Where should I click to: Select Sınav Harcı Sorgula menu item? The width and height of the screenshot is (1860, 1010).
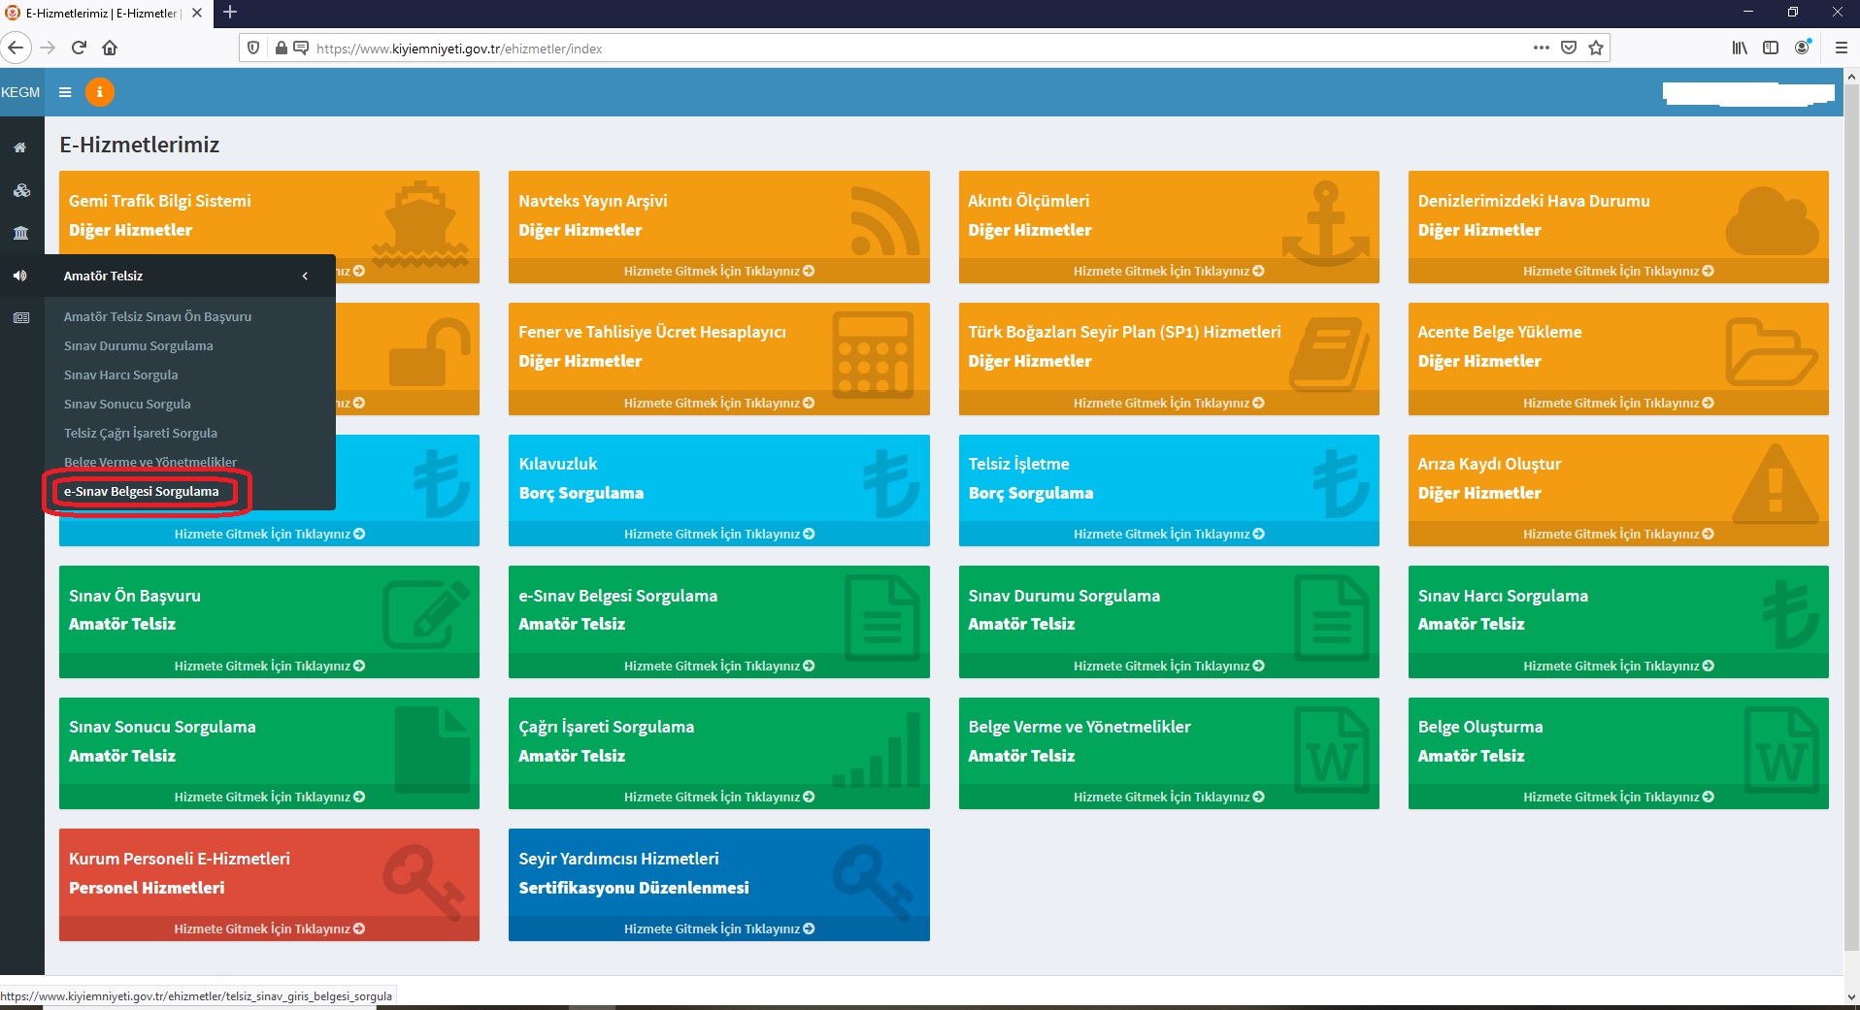click(120, 375)
